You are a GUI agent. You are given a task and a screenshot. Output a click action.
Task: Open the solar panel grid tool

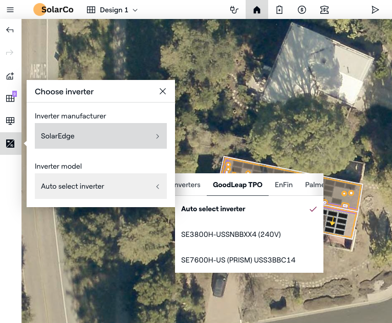pos(10,98)
